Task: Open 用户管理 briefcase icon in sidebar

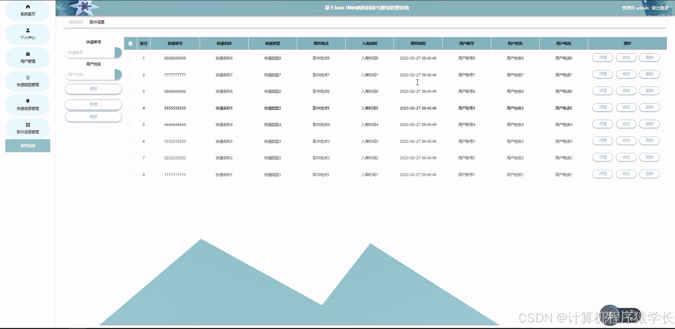Action: (28, 54)
